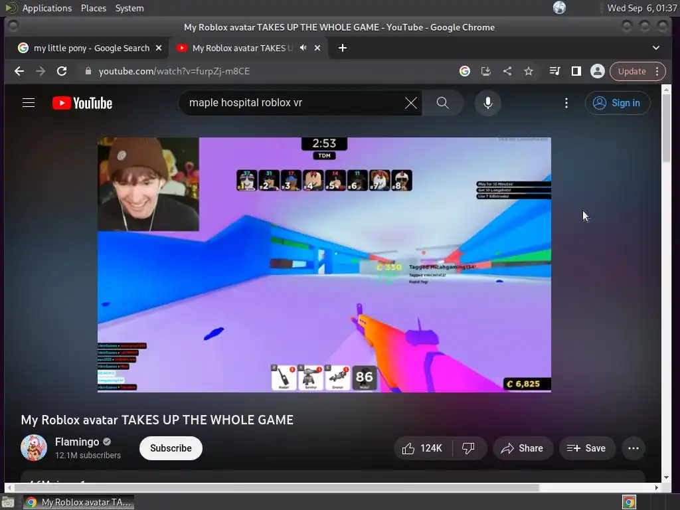Mute the tab using its speaker icon
The height and width of the screenshot is (510, 680).
303,48
